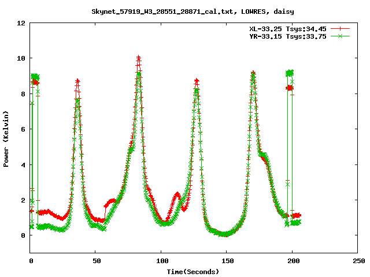The image size is (370, 277).
Task: Click the x-axis tick label 150
Action: tap(228, 261)
